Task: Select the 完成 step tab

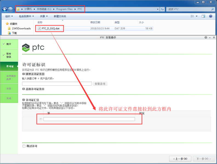Action: (9, 98)
